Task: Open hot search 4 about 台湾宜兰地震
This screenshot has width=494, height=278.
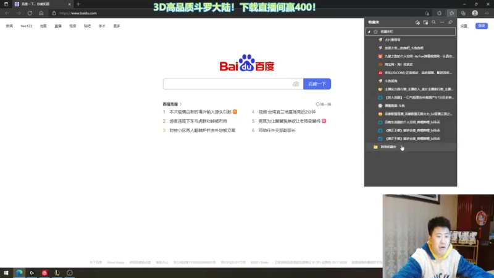Action: (287, 112)
